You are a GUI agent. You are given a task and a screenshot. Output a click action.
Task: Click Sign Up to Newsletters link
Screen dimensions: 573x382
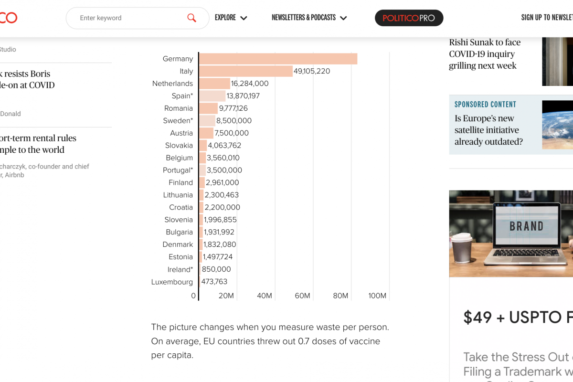point(547,18)
